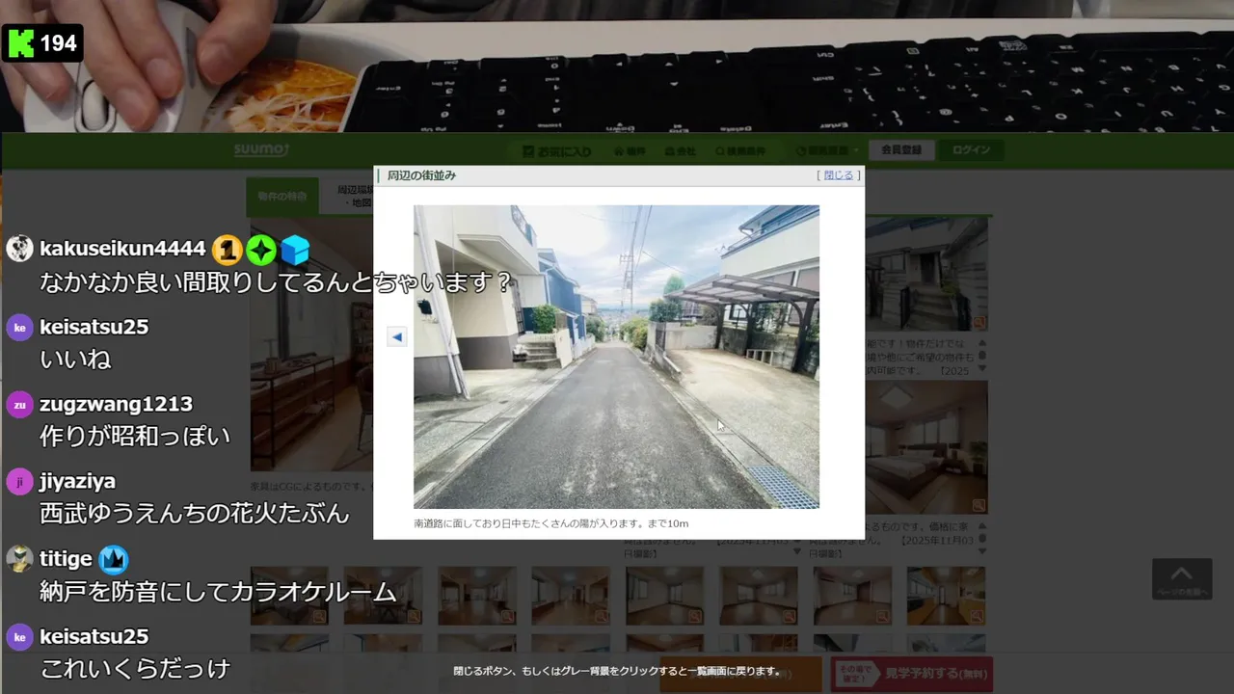
Task: Expand the 閲覧履歴 history dropdown in header
Action: tap(826, 151)
